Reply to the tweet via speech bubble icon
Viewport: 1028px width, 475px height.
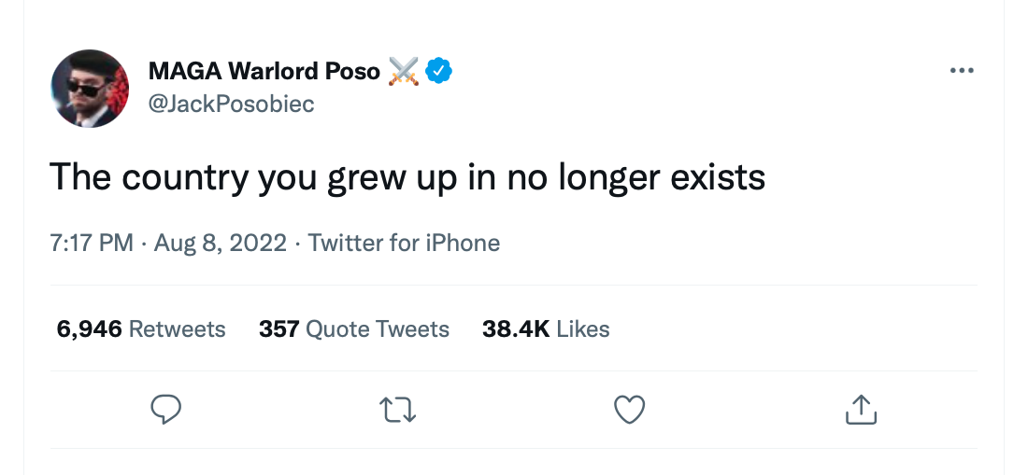164,409
